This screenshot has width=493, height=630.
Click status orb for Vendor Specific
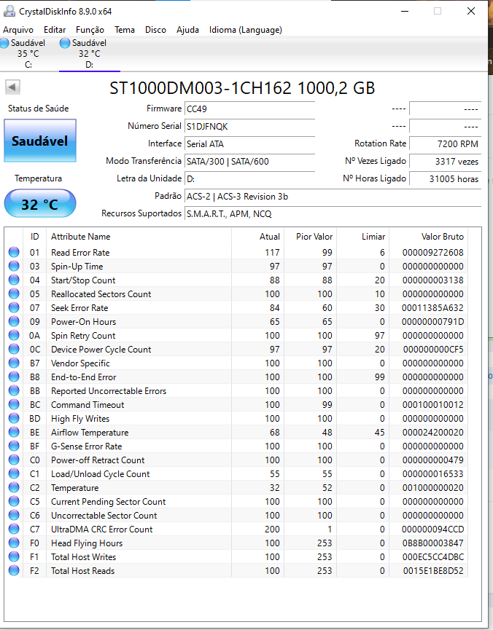pos(14,363)
